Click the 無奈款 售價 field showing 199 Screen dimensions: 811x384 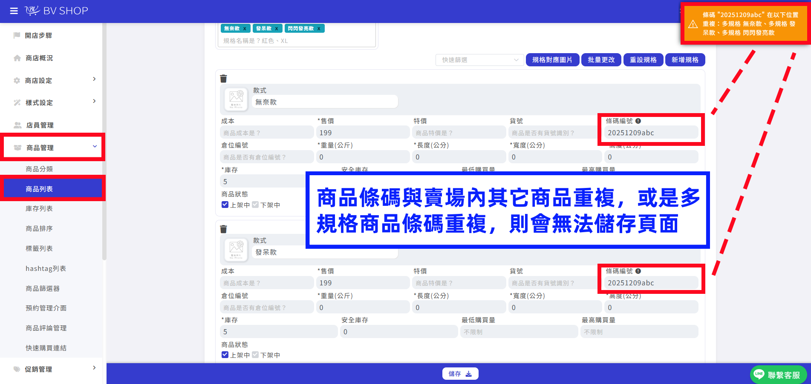click(363, 133)
